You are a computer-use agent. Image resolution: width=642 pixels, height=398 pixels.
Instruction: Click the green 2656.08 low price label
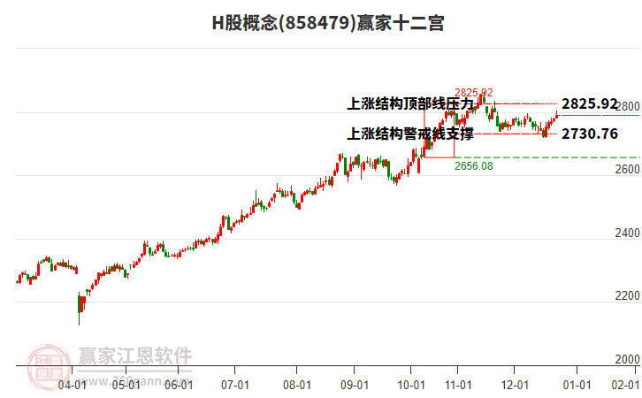click(x=474, y=166)
